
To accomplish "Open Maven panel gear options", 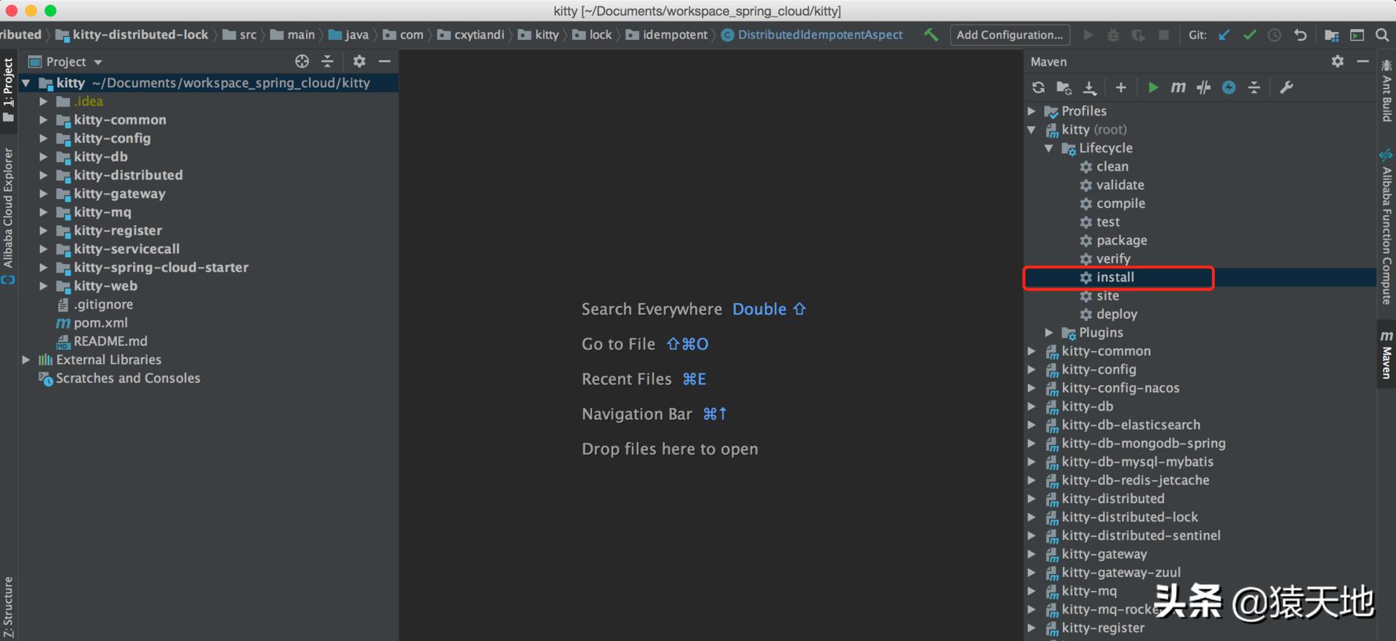I will click(1338, 62).
